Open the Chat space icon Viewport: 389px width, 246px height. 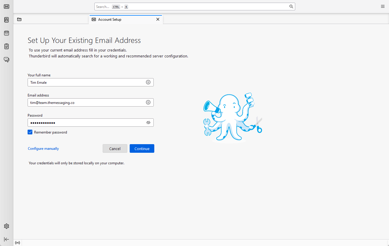7,60
